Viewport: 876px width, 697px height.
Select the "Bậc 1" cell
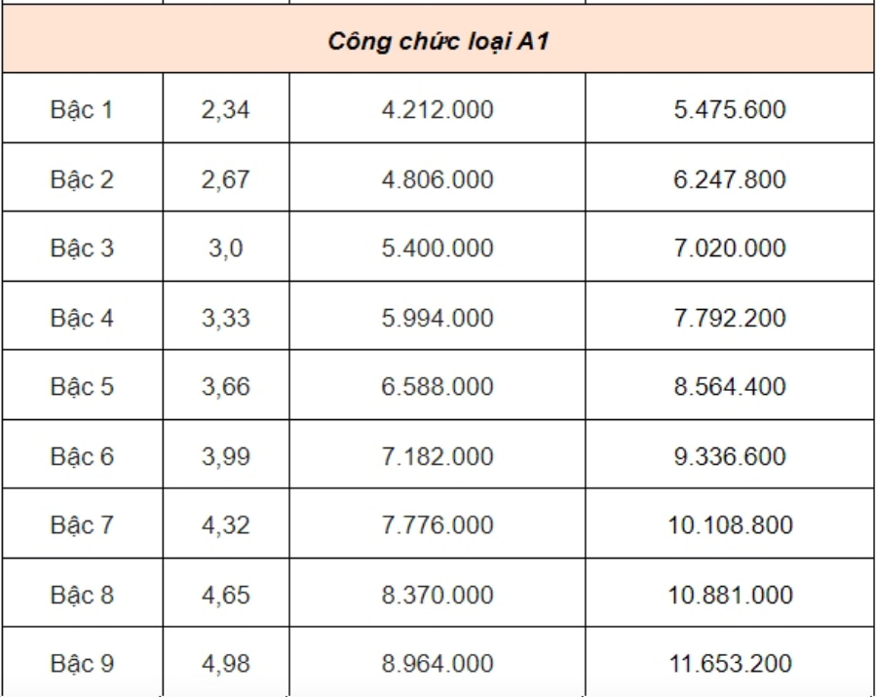(x=82, y=110)
